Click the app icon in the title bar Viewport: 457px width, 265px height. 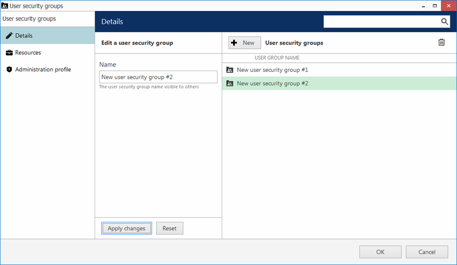pyautogui.click(x=5, y=6)
